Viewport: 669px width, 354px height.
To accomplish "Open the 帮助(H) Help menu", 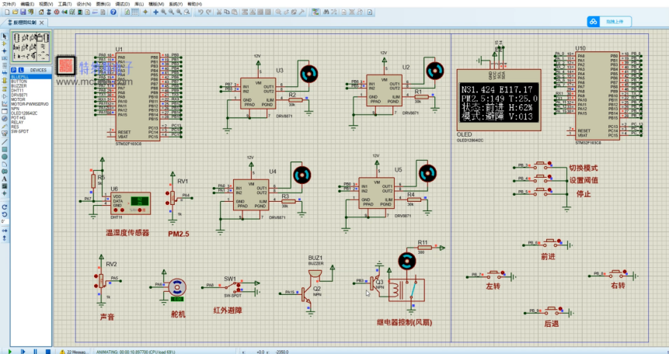I will pyautogui.click(x=194, y=4).
